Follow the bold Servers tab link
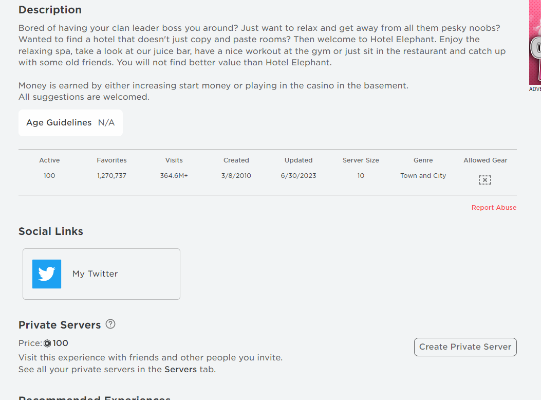This screenshot has width=541, height=400. [x=180, y=370]
